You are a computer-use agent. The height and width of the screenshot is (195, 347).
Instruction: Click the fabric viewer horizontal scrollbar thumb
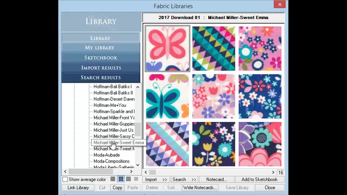coord(153,172)
